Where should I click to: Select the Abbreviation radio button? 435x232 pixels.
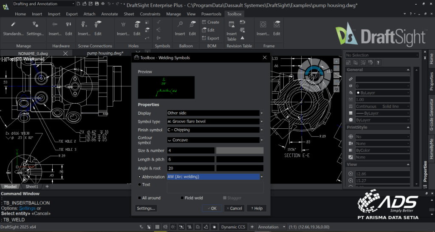pos(139,177)
